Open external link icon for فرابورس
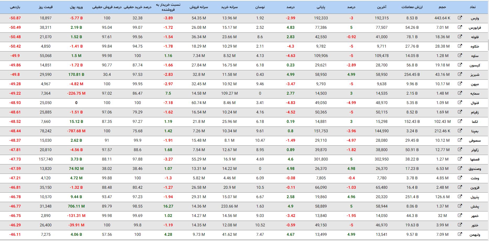Screen dimensions: 489x241 pyautogui.click(x=460, y=27)
